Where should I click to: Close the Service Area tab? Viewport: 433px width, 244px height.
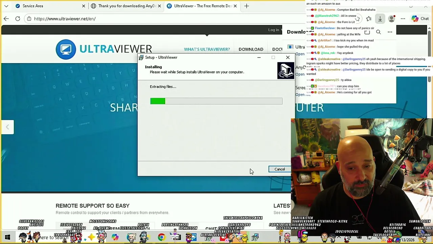[84, 6]
